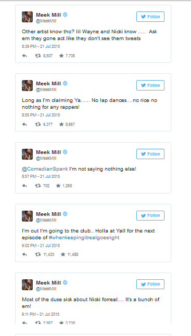The width and height of the screenshot is (191, 336).
Task: Favorite the tweet with 7,705 stars
Action: (61, 56)
